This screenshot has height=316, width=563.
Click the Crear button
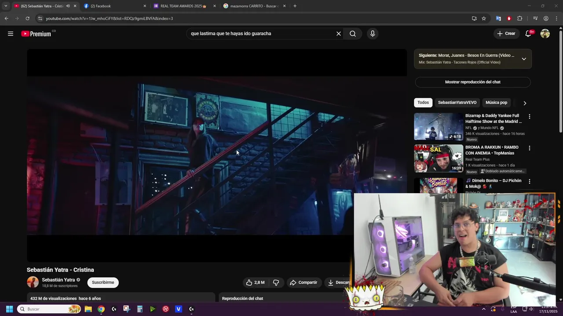click(x=506, y=34)
